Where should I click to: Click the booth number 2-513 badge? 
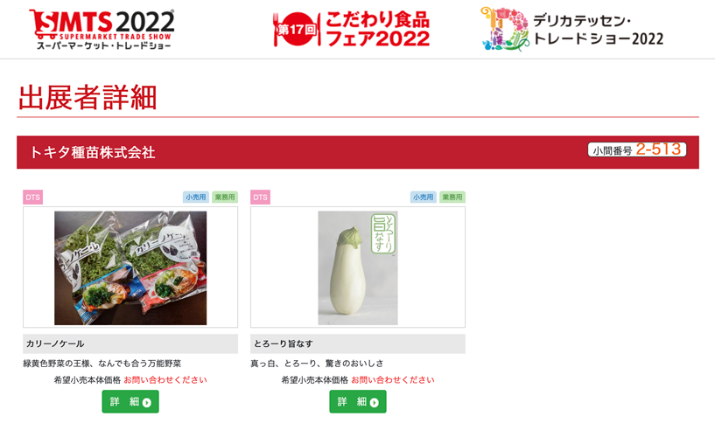pyautogui.click(x=637, y=149)
